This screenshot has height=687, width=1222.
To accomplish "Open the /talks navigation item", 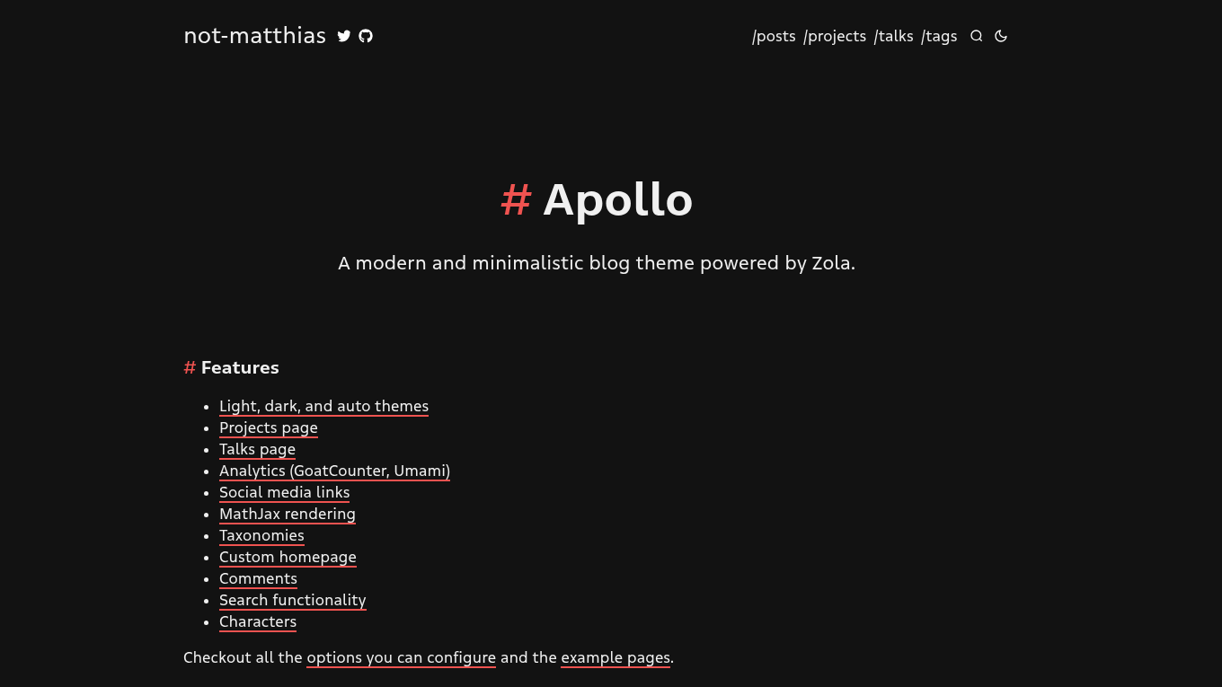I will pos(894,37).
